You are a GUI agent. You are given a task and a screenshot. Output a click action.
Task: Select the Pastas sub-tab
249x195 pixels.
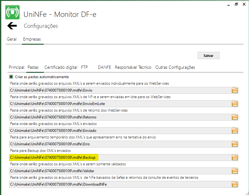point(33,67)
